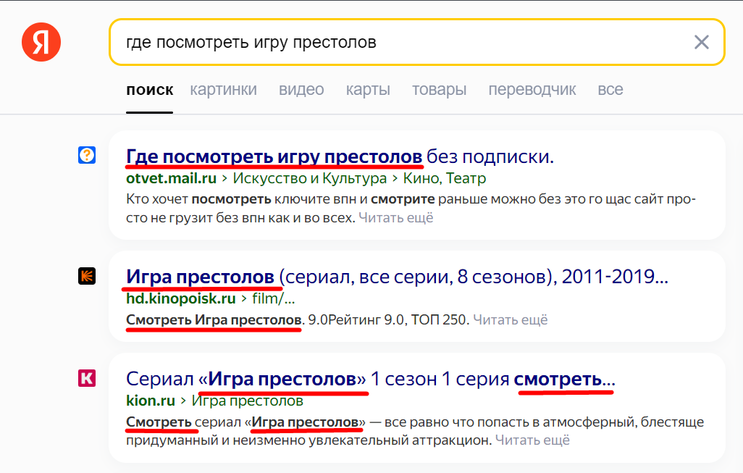The height and width of the screenshot is (473, 743).
Task: Click inside the search input field
Action: pyautogui.click(x=398, y=42)
